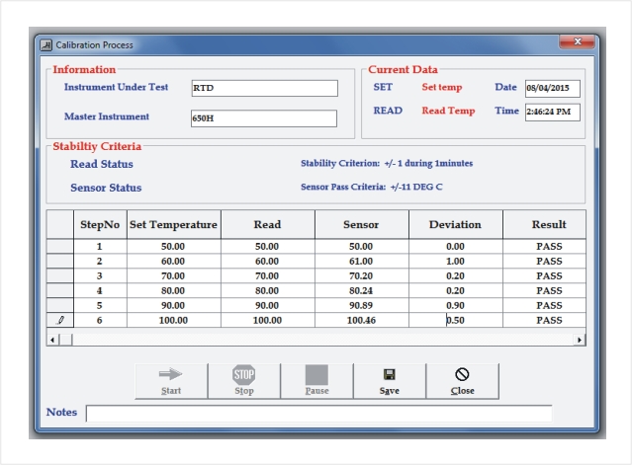Select row 3 using its row header
Image resolution: width=632 pixels, height=465 pixels.
(x=60, y=276)
